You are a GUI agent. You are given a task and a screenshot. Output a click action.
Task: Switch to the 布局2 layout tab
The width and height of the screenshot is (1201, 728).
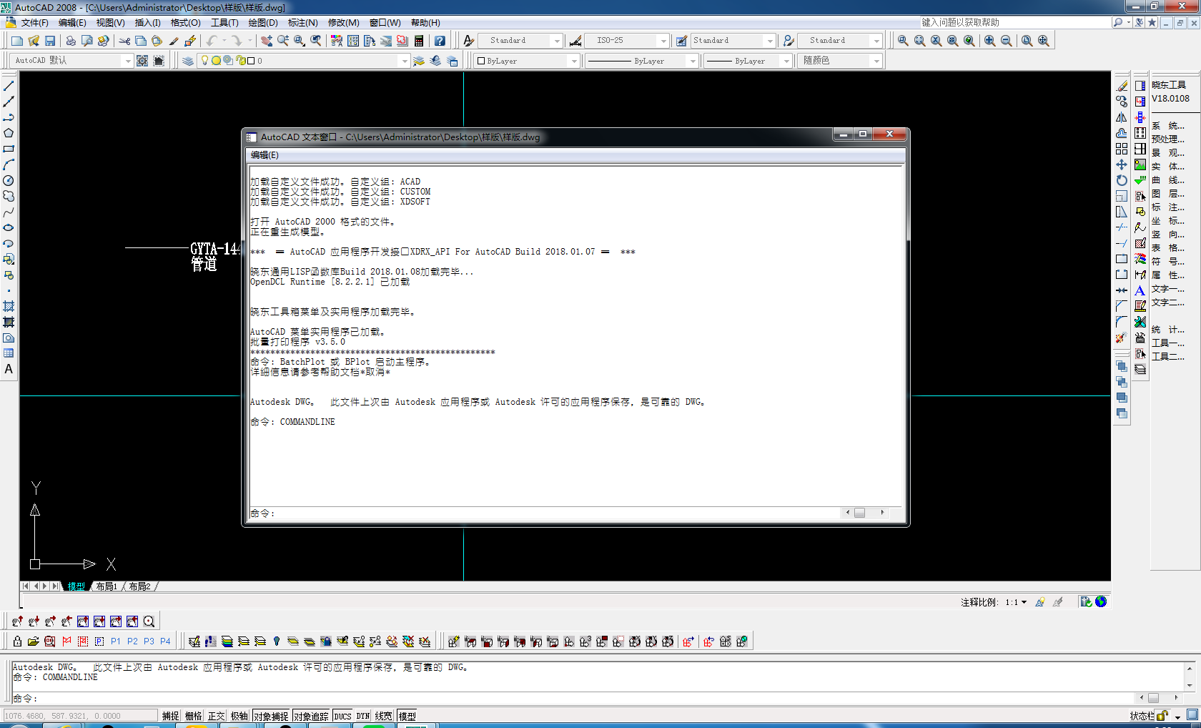tap(139, 586)
